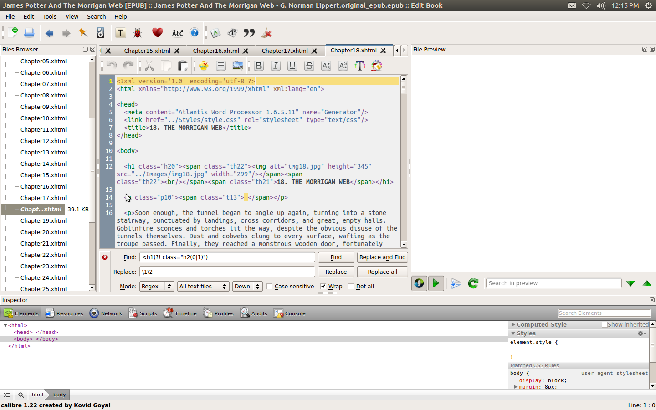Switch to the Chapter16.xhtml tab
This screenshot has width=656, height=410.
[216, 51]
